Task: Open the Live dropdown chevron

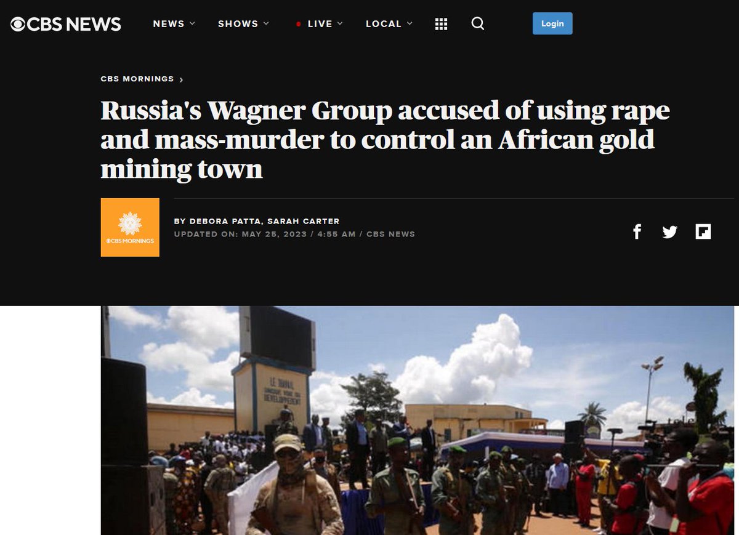Action: (340, 23)
